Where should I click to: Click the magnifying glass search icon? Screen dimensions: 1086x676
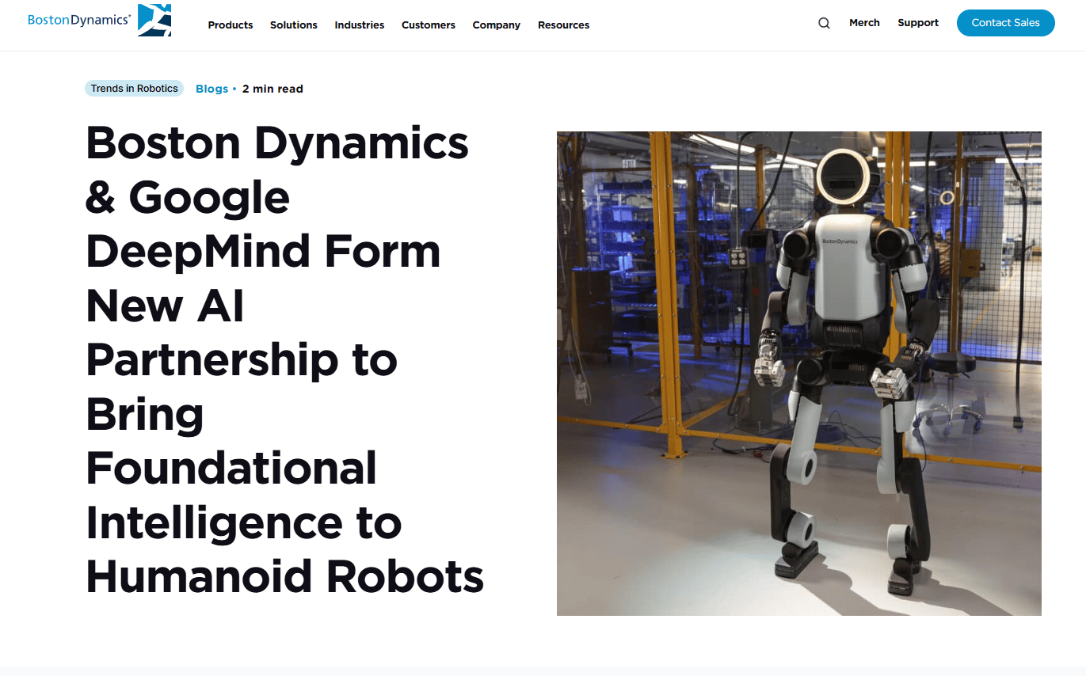click(x=824, y=23)
